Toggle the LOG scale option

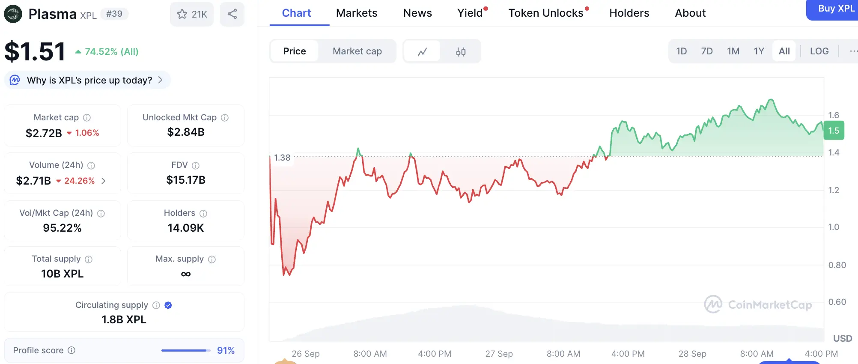[819, 51]
